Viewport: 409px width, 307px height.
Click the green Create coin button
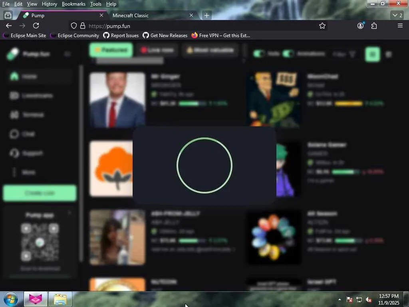point(40,193)
